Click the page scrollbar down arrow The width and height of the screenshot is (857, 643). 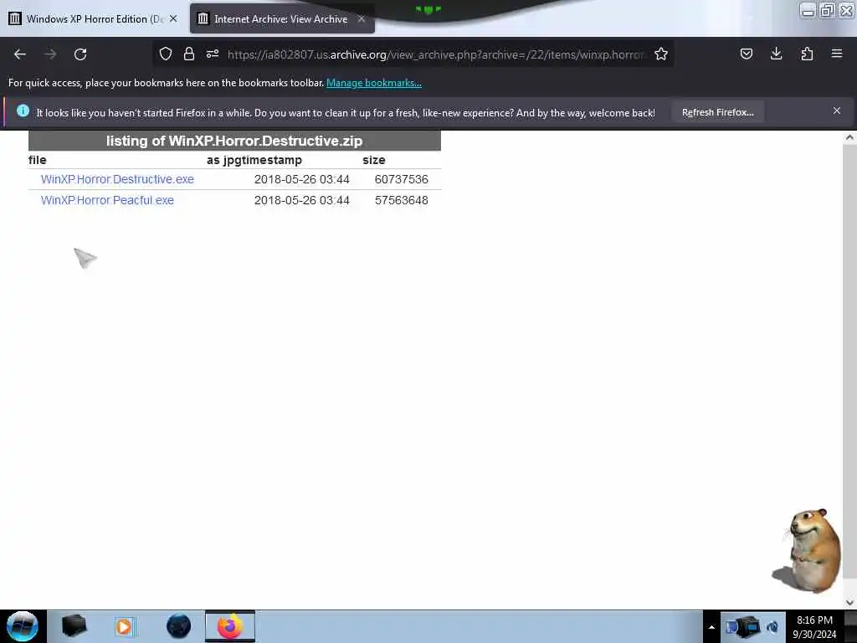(849, 602)
